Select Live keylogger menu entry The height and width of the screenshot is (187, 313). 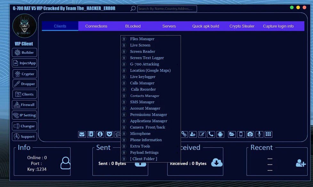[x=151, y=77]
